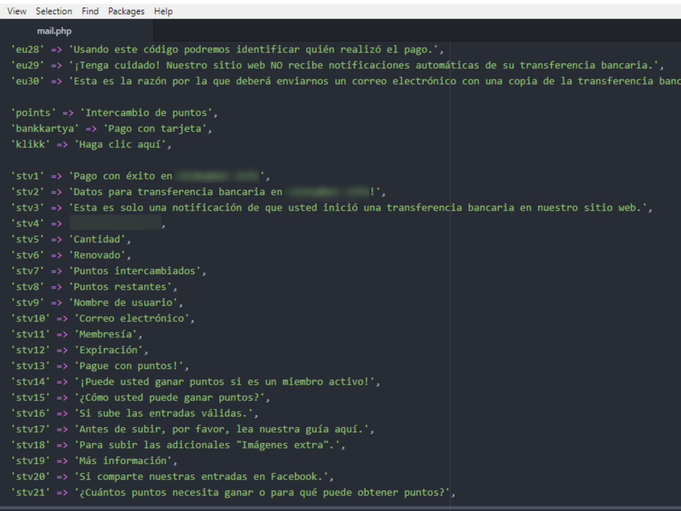Click the 'eu29' key text
This screenshot has height=511, width=681.
(x=28, y=65)
